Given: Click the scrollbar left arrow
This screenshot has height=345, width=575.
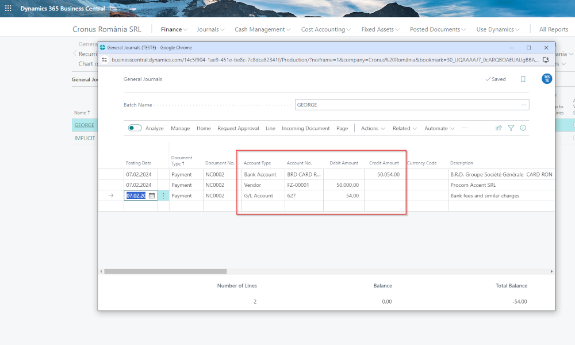Looking at the screenshot, I should point(101,271).
